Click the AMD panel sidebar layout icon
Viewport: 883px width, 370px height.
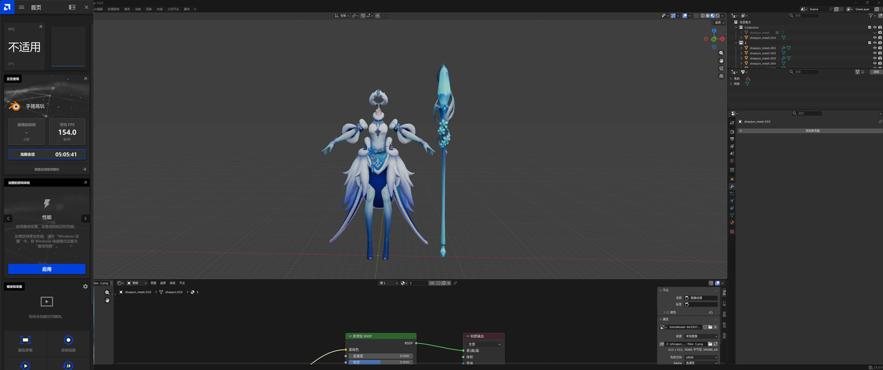click(x=72, y=7)
